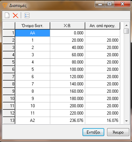Select row header number 10
Image resolution: width=132 pixels, height=142 pixels.
[x=9, y=99]
